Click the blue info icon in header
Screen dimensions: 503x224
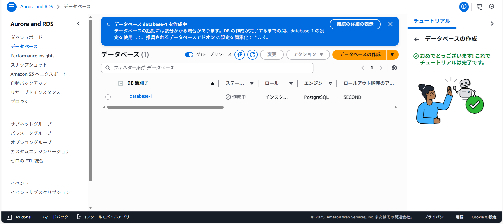click(x=463, y=7)
